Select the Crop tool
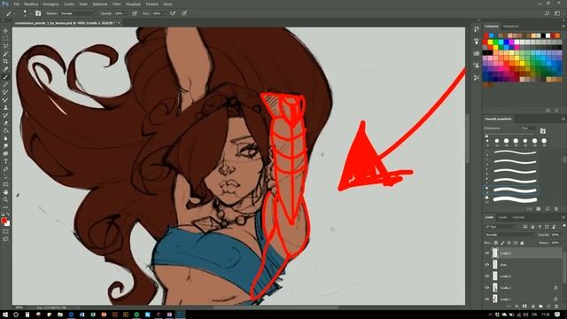This screenshot has height=319, width=567. [x=5, y=61]
